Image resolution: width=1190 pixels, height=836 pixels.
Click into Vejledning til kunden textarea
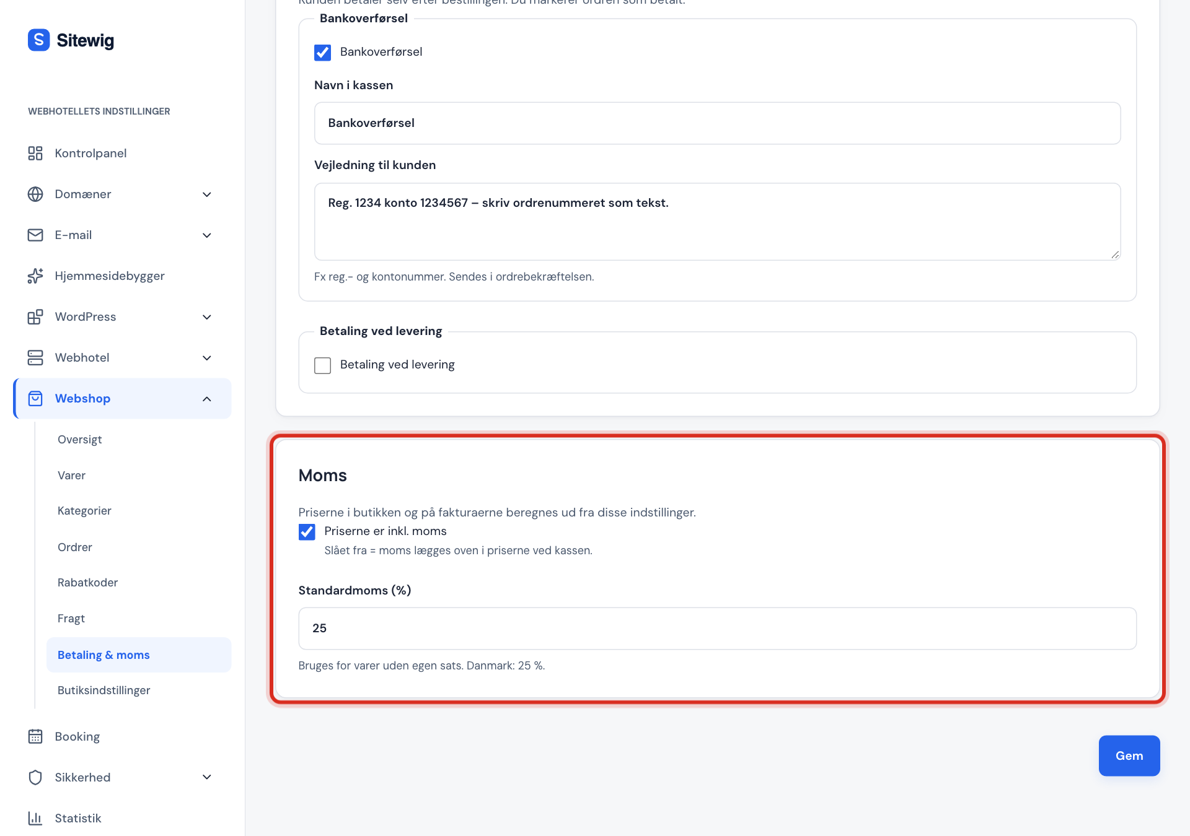click(717, 222)
